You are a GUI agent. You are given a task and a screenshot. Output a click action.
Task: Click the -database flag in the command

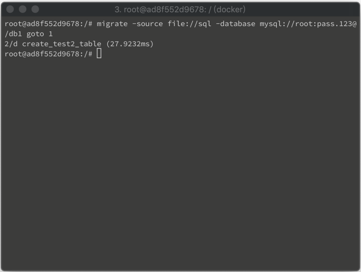[235, 24]
